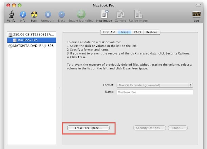Open the Info toolbar icon
Viewport: 207px width, 149px height.
tap(23, 14)
